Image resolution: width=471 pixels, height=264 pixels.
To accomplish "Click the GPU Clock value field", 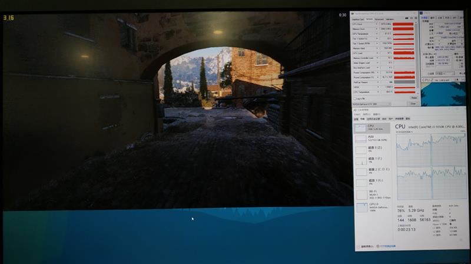I will (x=386, y=24).
